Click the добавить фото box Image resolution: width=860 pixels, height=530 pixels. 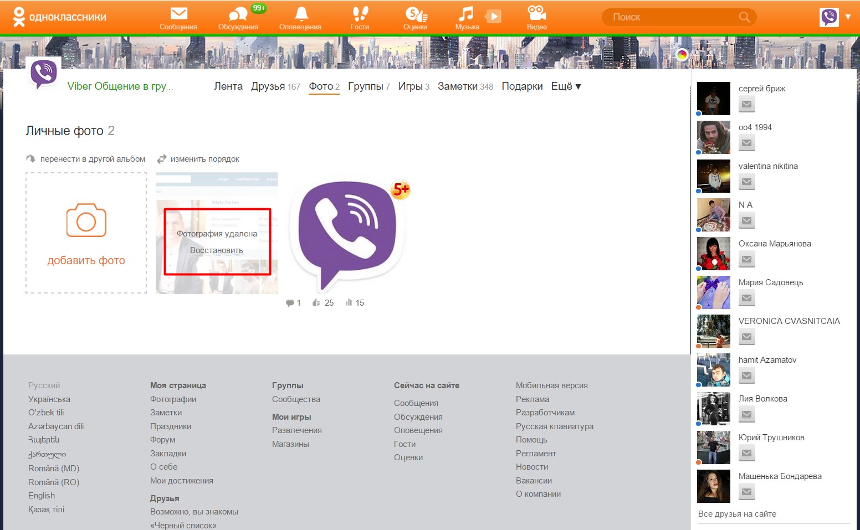pos(86,233)
